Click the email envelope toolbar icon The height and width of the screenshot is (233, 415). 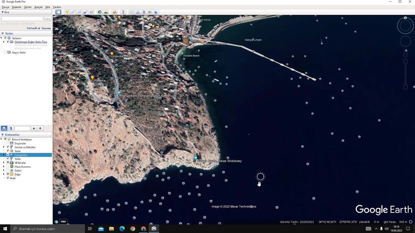coord(132,12)
